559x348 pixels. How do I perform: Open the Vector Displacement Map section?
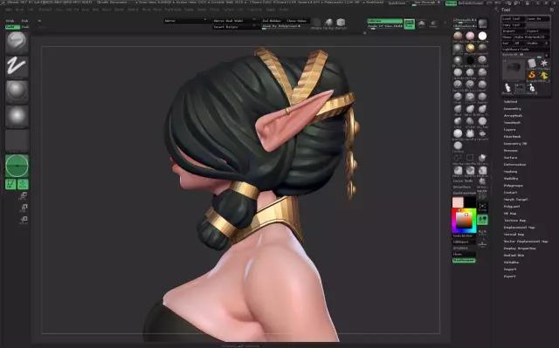pos(526,242)
